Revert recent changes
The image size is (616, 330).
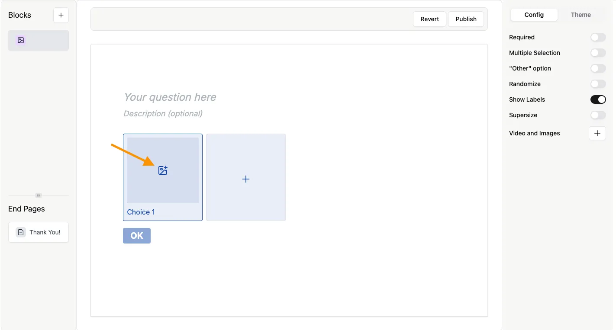[x=429, y=19]
